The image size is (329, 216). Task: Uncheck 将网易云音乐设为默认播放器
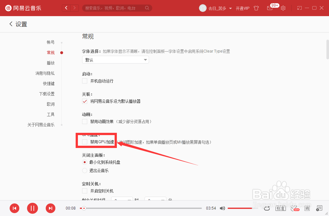click(x=85, y=101)
